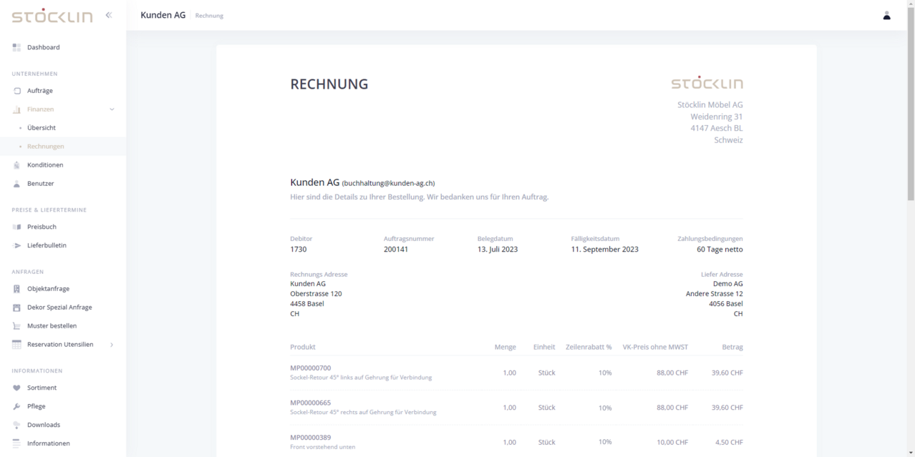Image resolution: width=915 pixels, height=457 pixels.
Task: Click the Reservation Utensilien calendar icon
Action: (x=16, y=345)
